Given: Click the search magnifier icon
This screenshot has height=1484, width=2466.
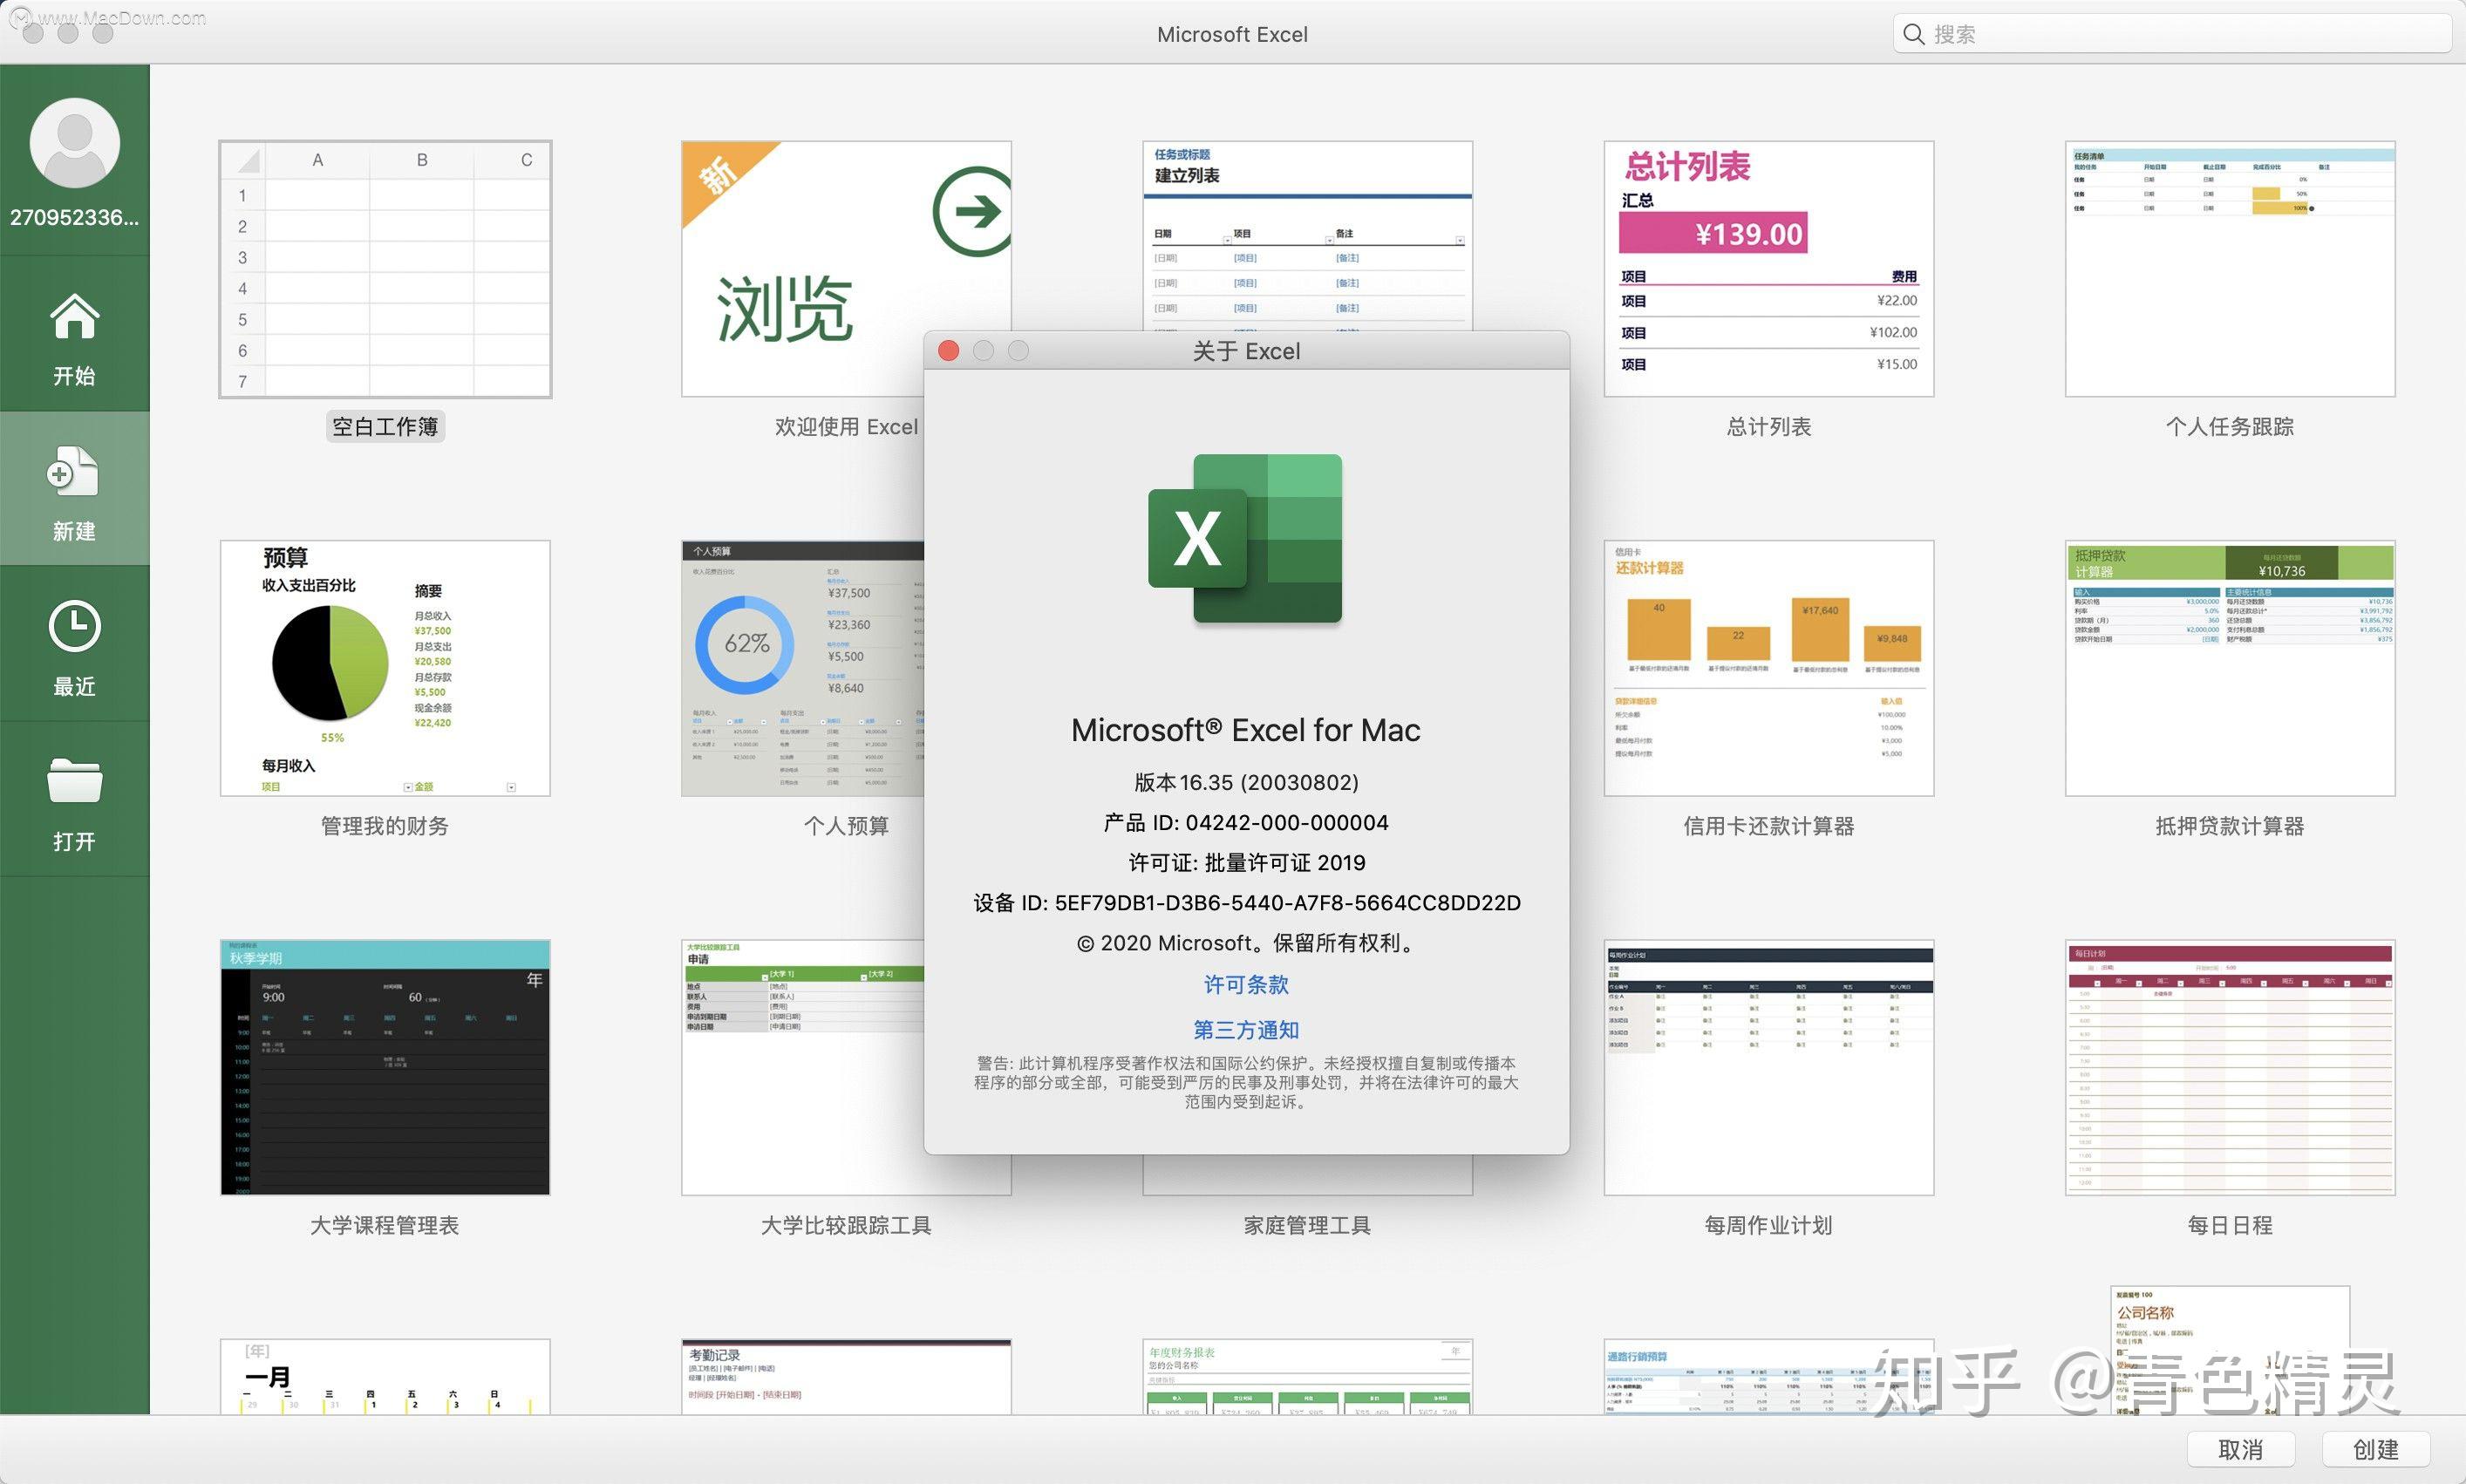Looking at the screenshot, I should tap(1913, 33).
